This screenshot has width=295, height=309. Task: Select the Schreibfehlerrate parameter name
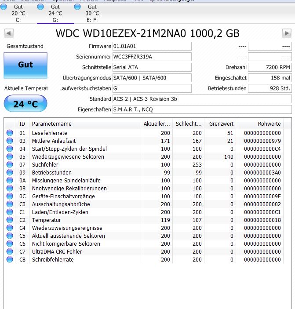[53, 259]
